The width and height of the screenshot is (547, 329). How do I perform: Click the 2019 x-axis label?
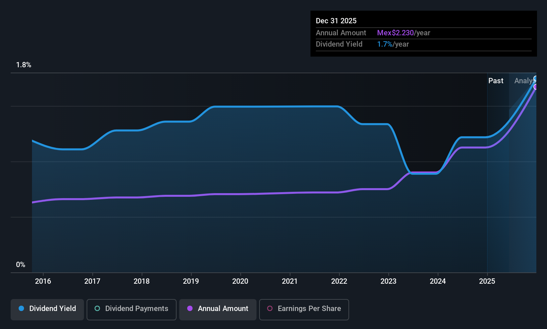191,281
